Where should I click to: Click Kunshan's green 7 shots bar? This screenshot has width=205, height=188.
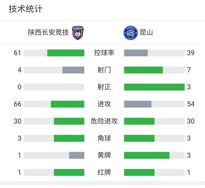143,70
